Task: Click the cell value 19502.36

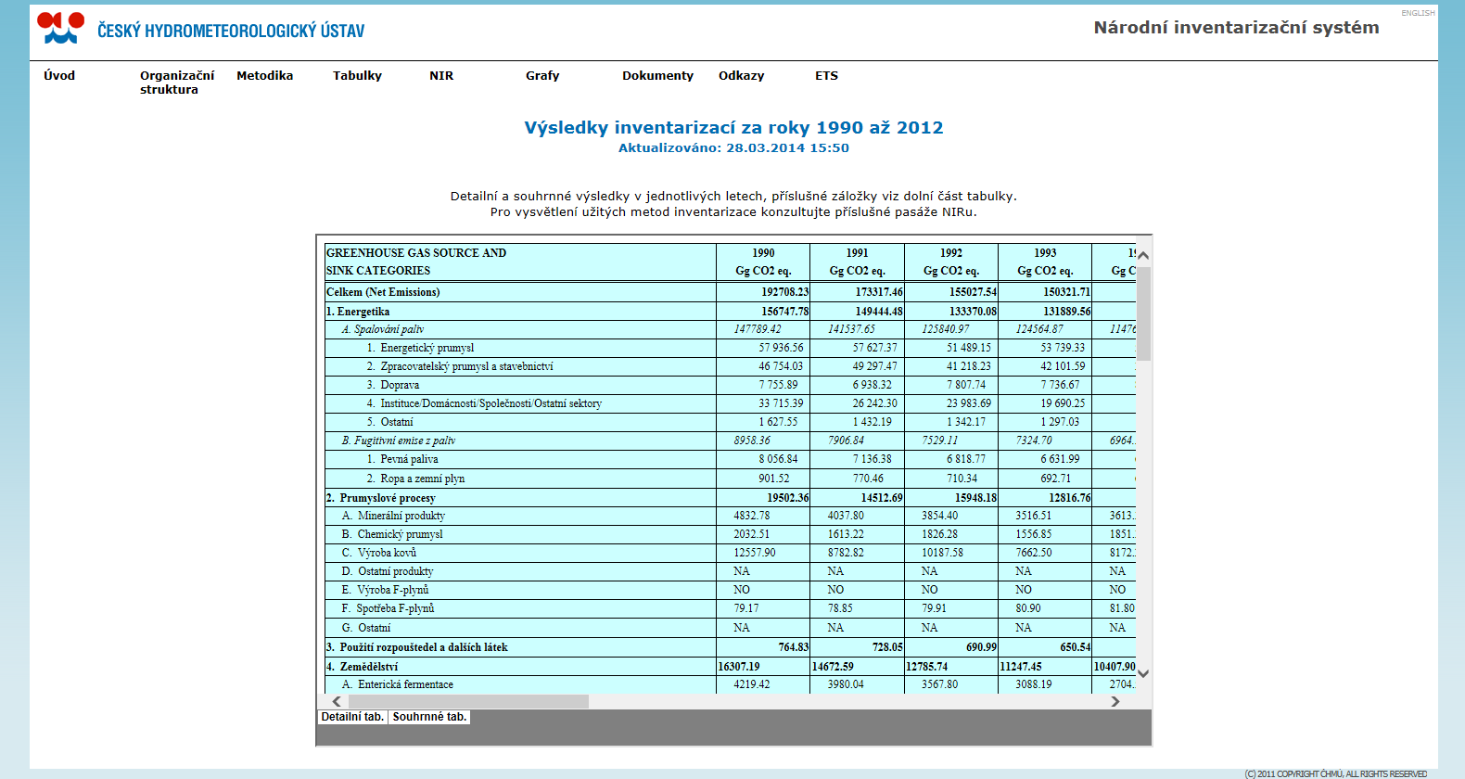Action: (787, 498)
